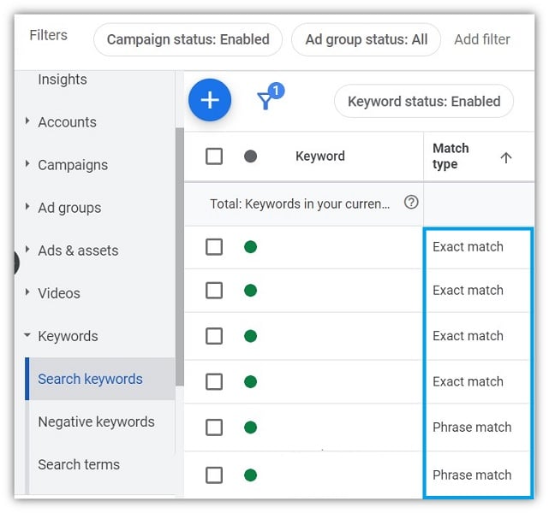
Task: Expand the Accounts section arrow
Action: click(27, 121)
